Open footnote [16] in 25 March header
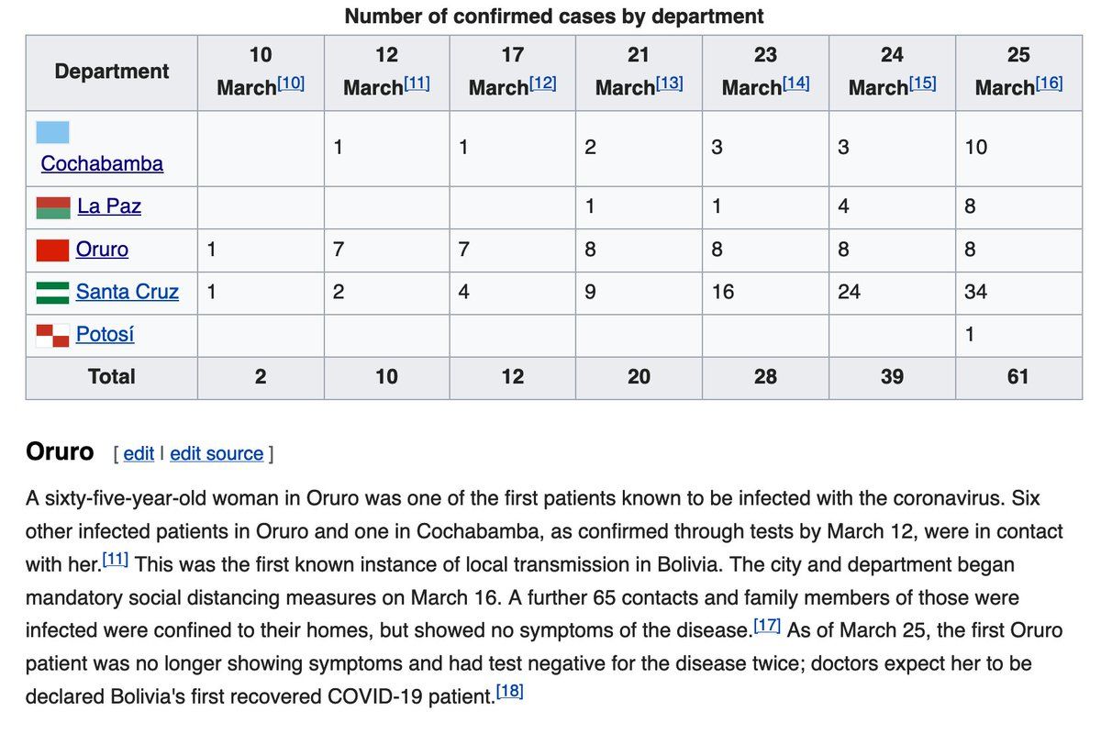1101x734 pixels. click(x=1050, y=83)
